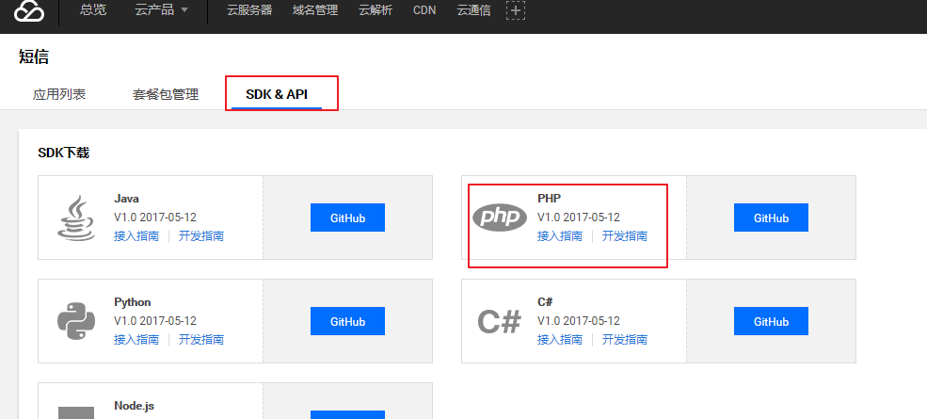
Task: Open PHP 接入指南 link
Action: pos(560,236)
